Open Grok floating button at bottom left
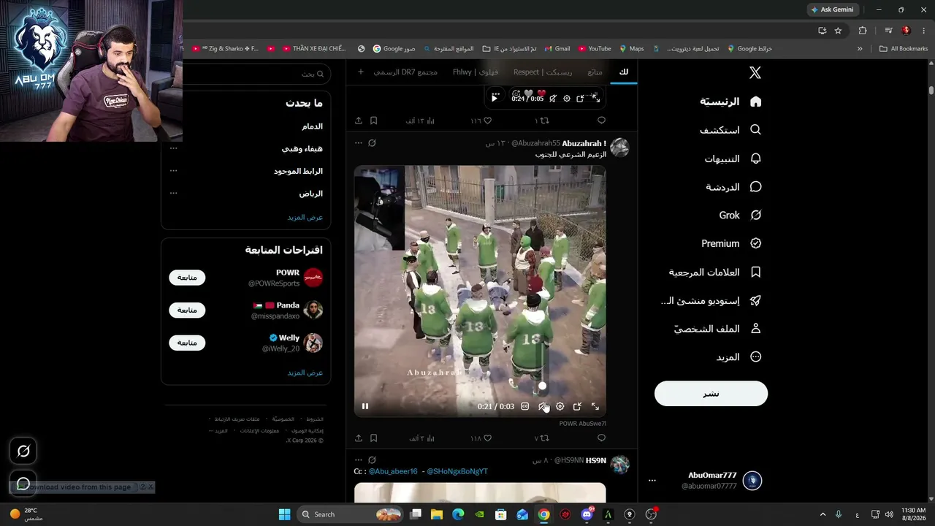 pos(23,451)
